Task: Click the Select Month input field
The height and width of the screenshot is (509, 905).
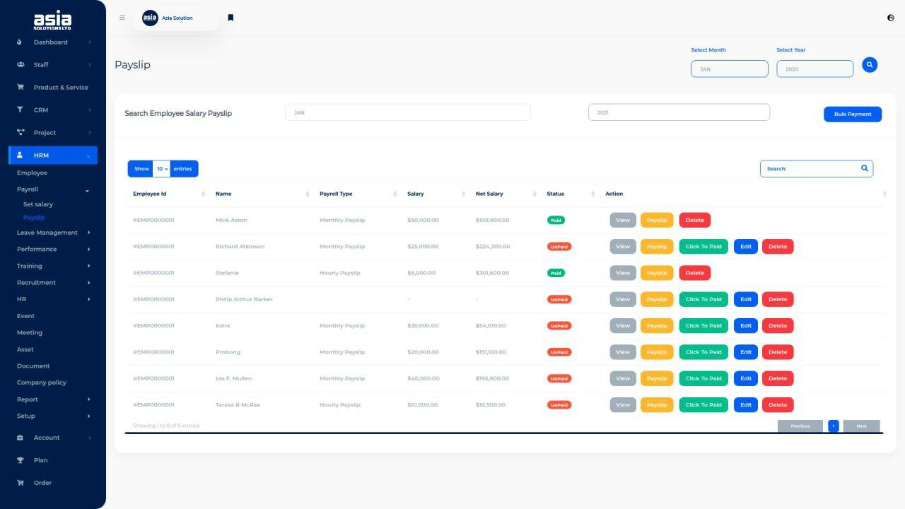Action: click(x=729, y=69)
